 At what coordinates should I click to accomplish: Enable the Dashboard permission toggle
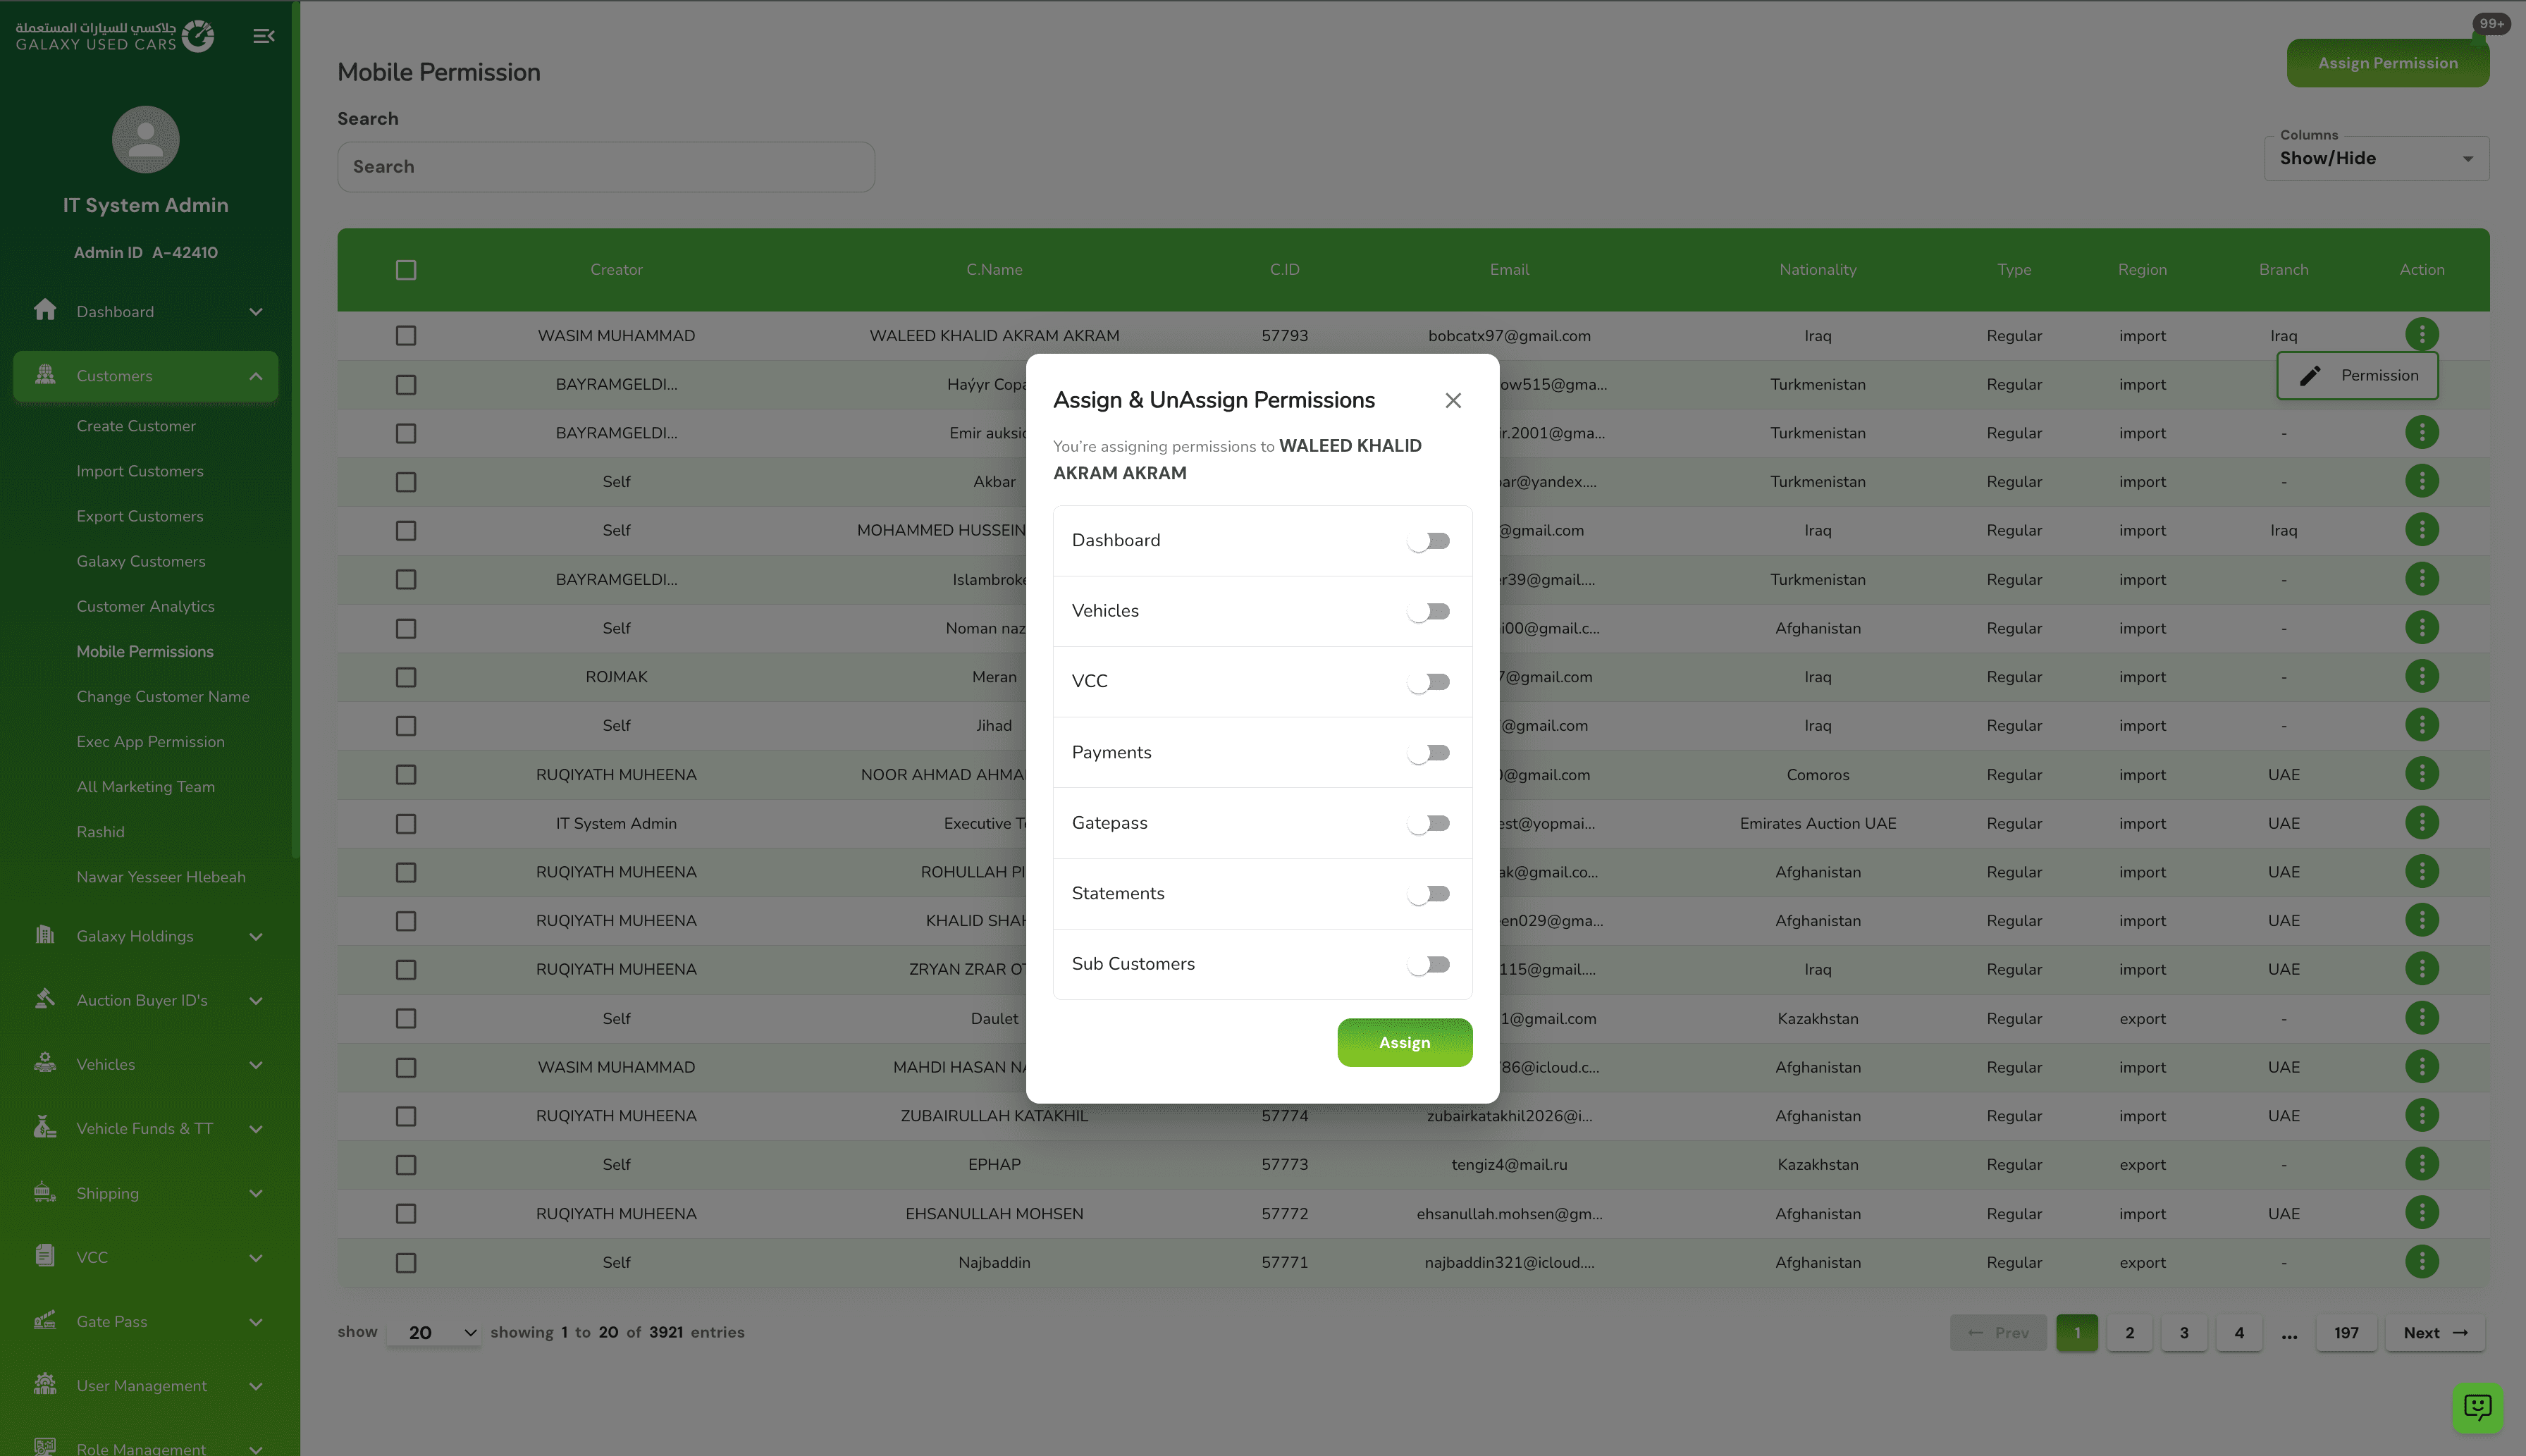[x=1429, y=541]
